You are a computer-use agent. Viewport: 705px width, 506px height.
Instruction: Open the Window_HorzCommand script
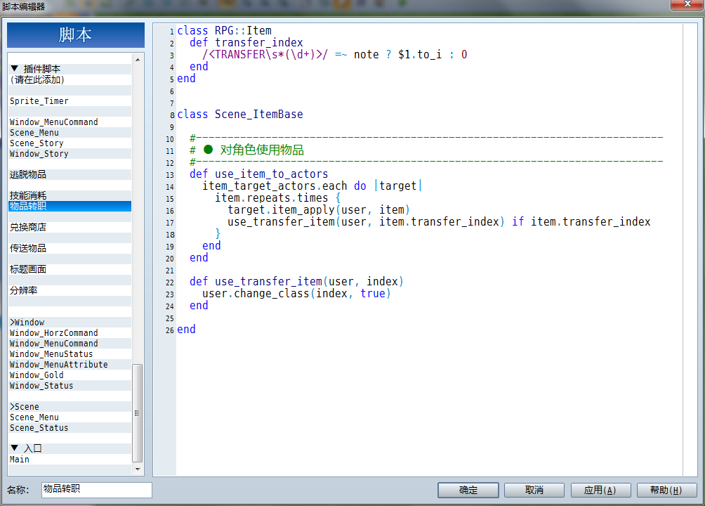(70, 332)
